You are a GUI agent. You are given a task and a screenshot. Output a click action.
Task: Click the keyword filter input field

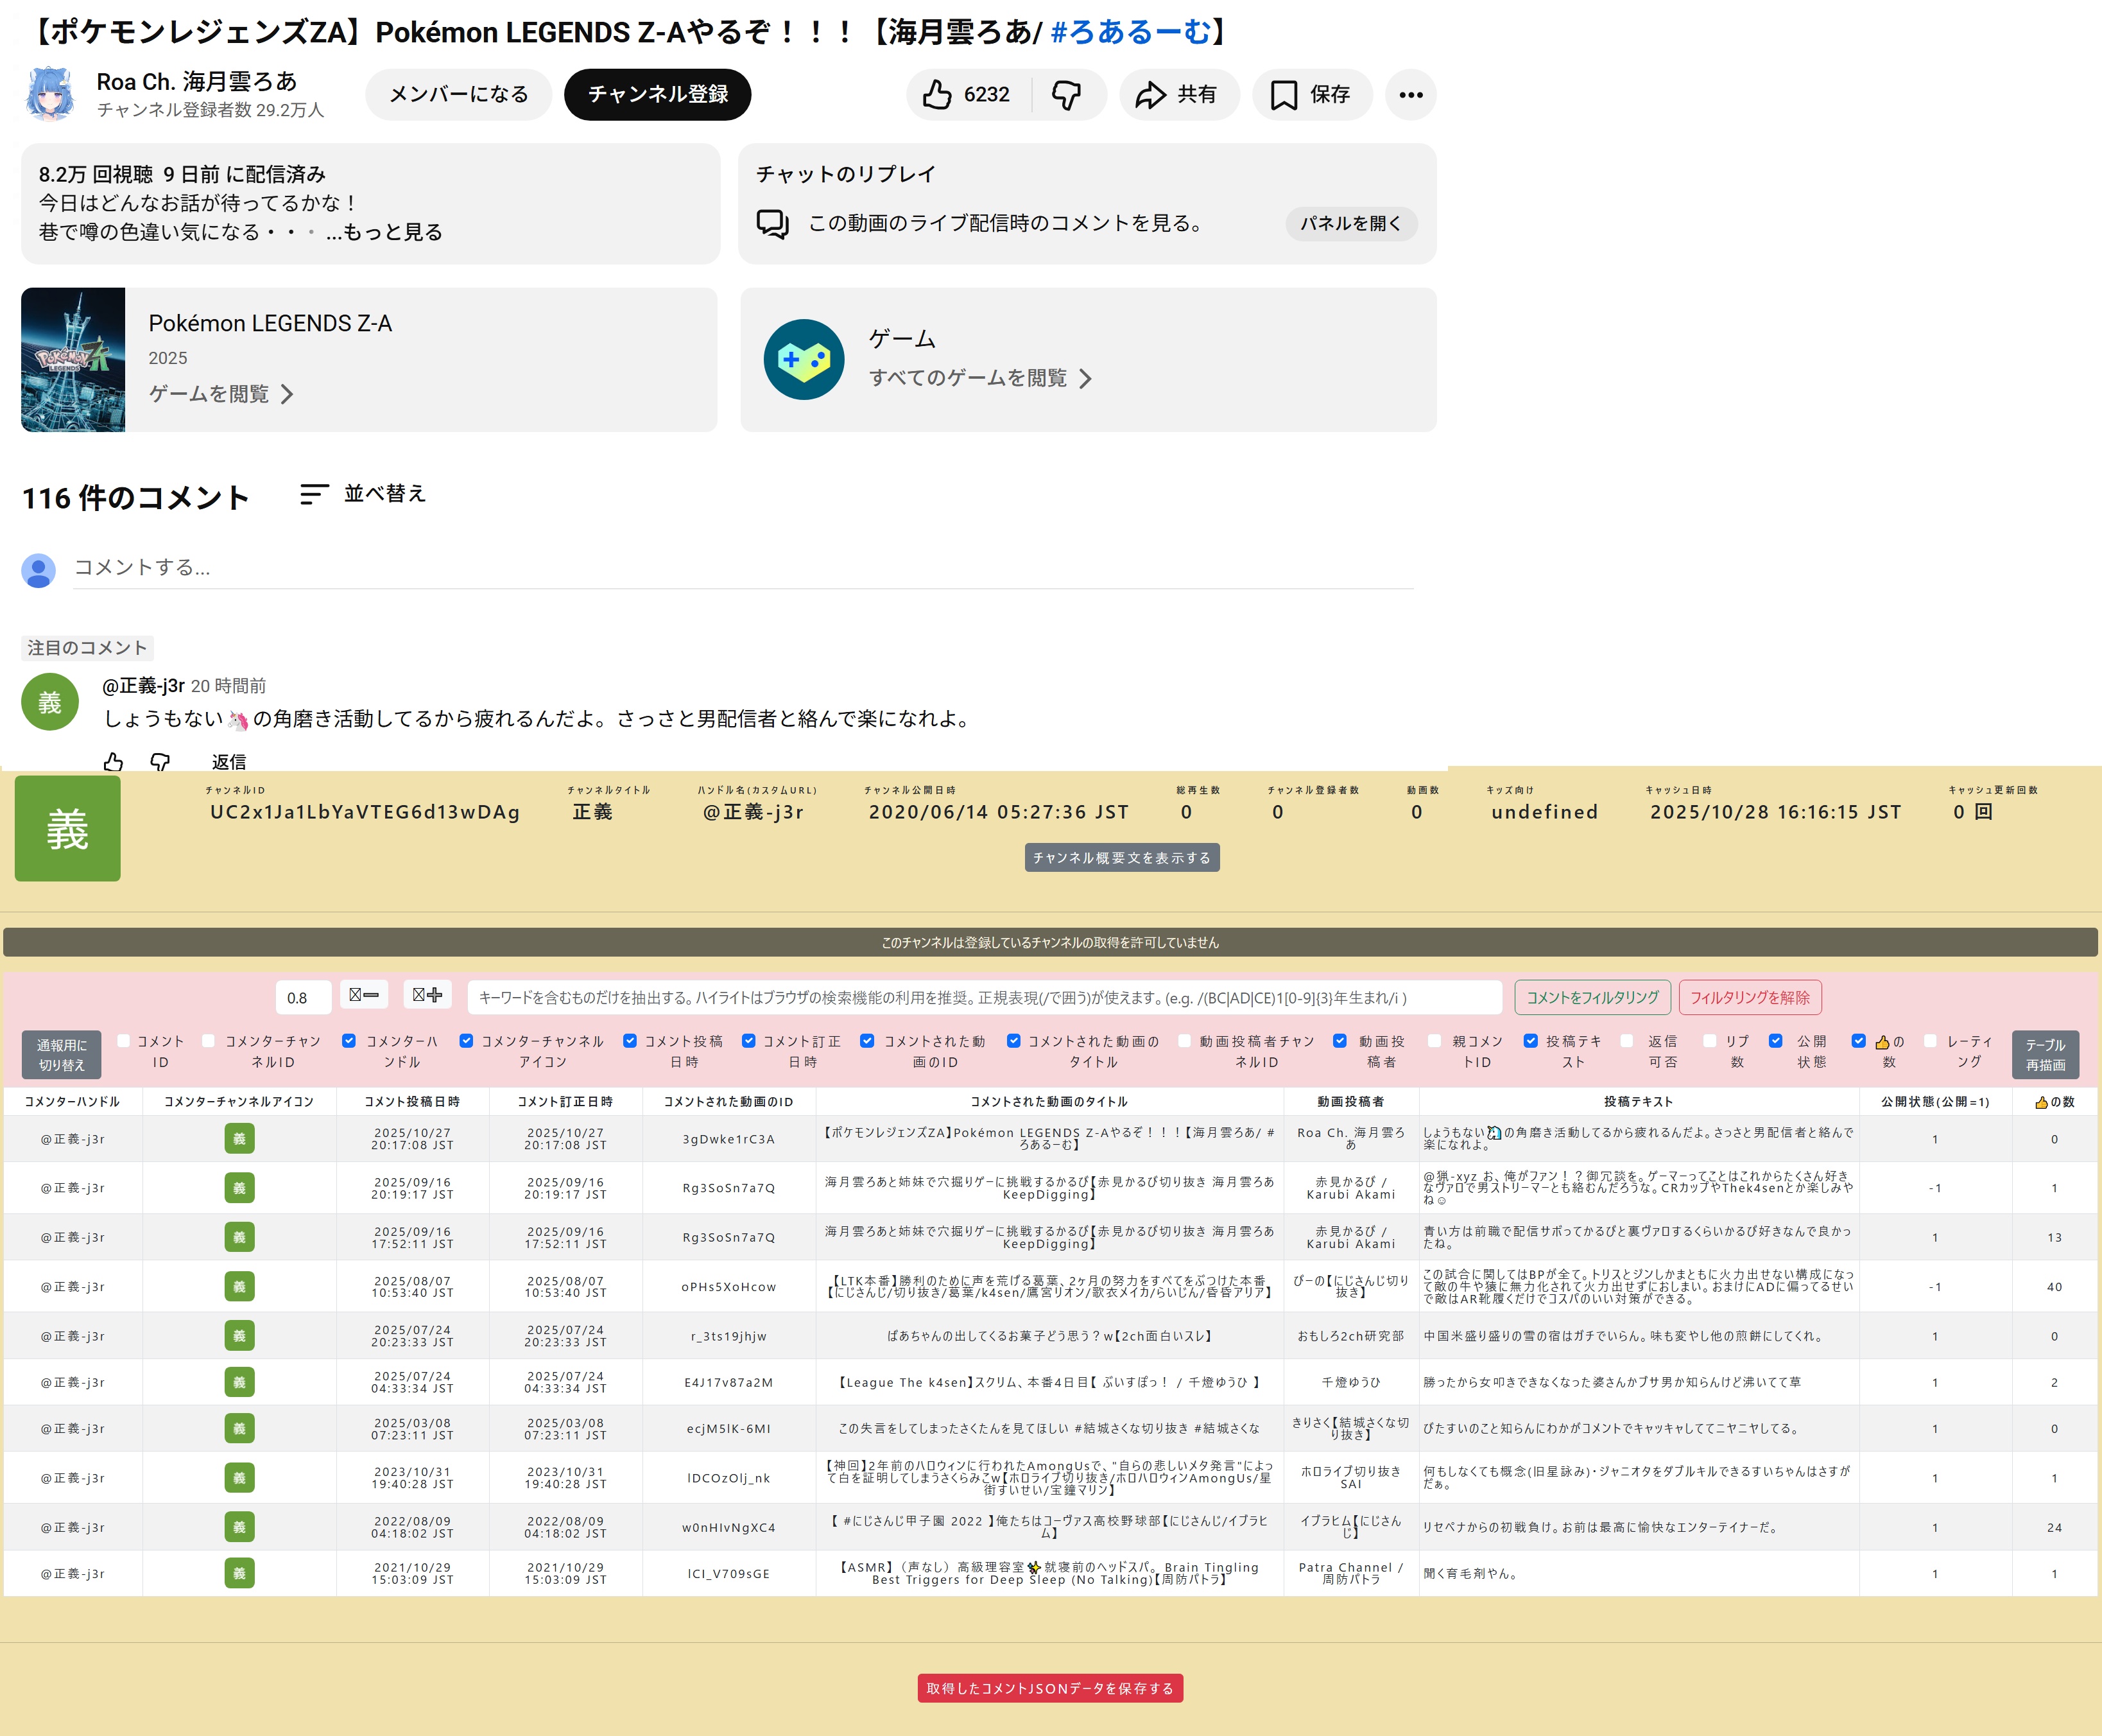[983, 997]
